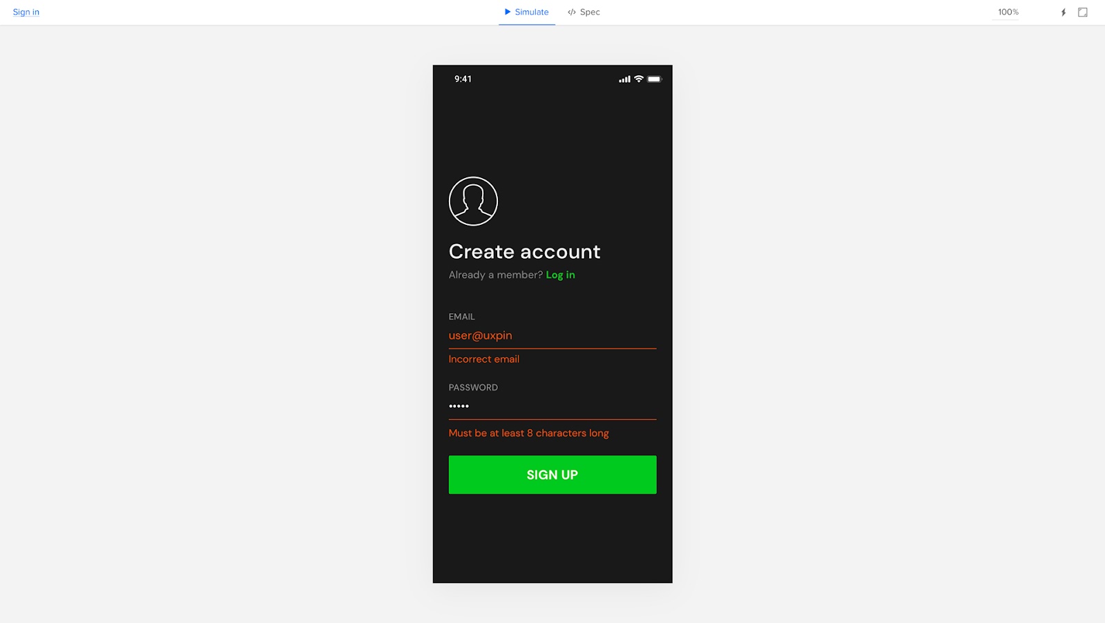
Task: Focus the email field containing user@uxpin
Action: [552, 336]
